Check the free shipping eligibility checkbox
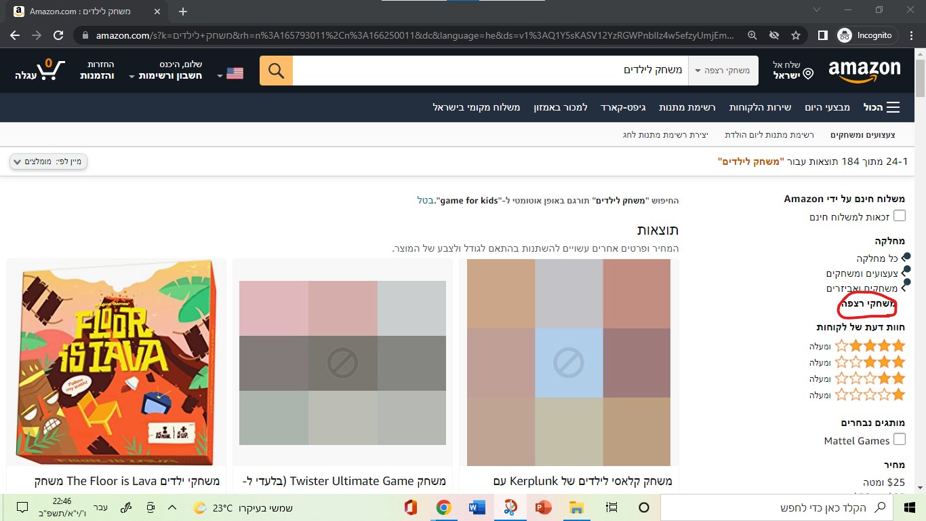Image resolution: width=926 pixels, height=521 pixels. point(900,216)
